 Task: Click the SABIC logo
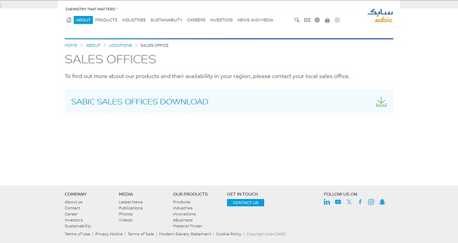pos(380,15)
